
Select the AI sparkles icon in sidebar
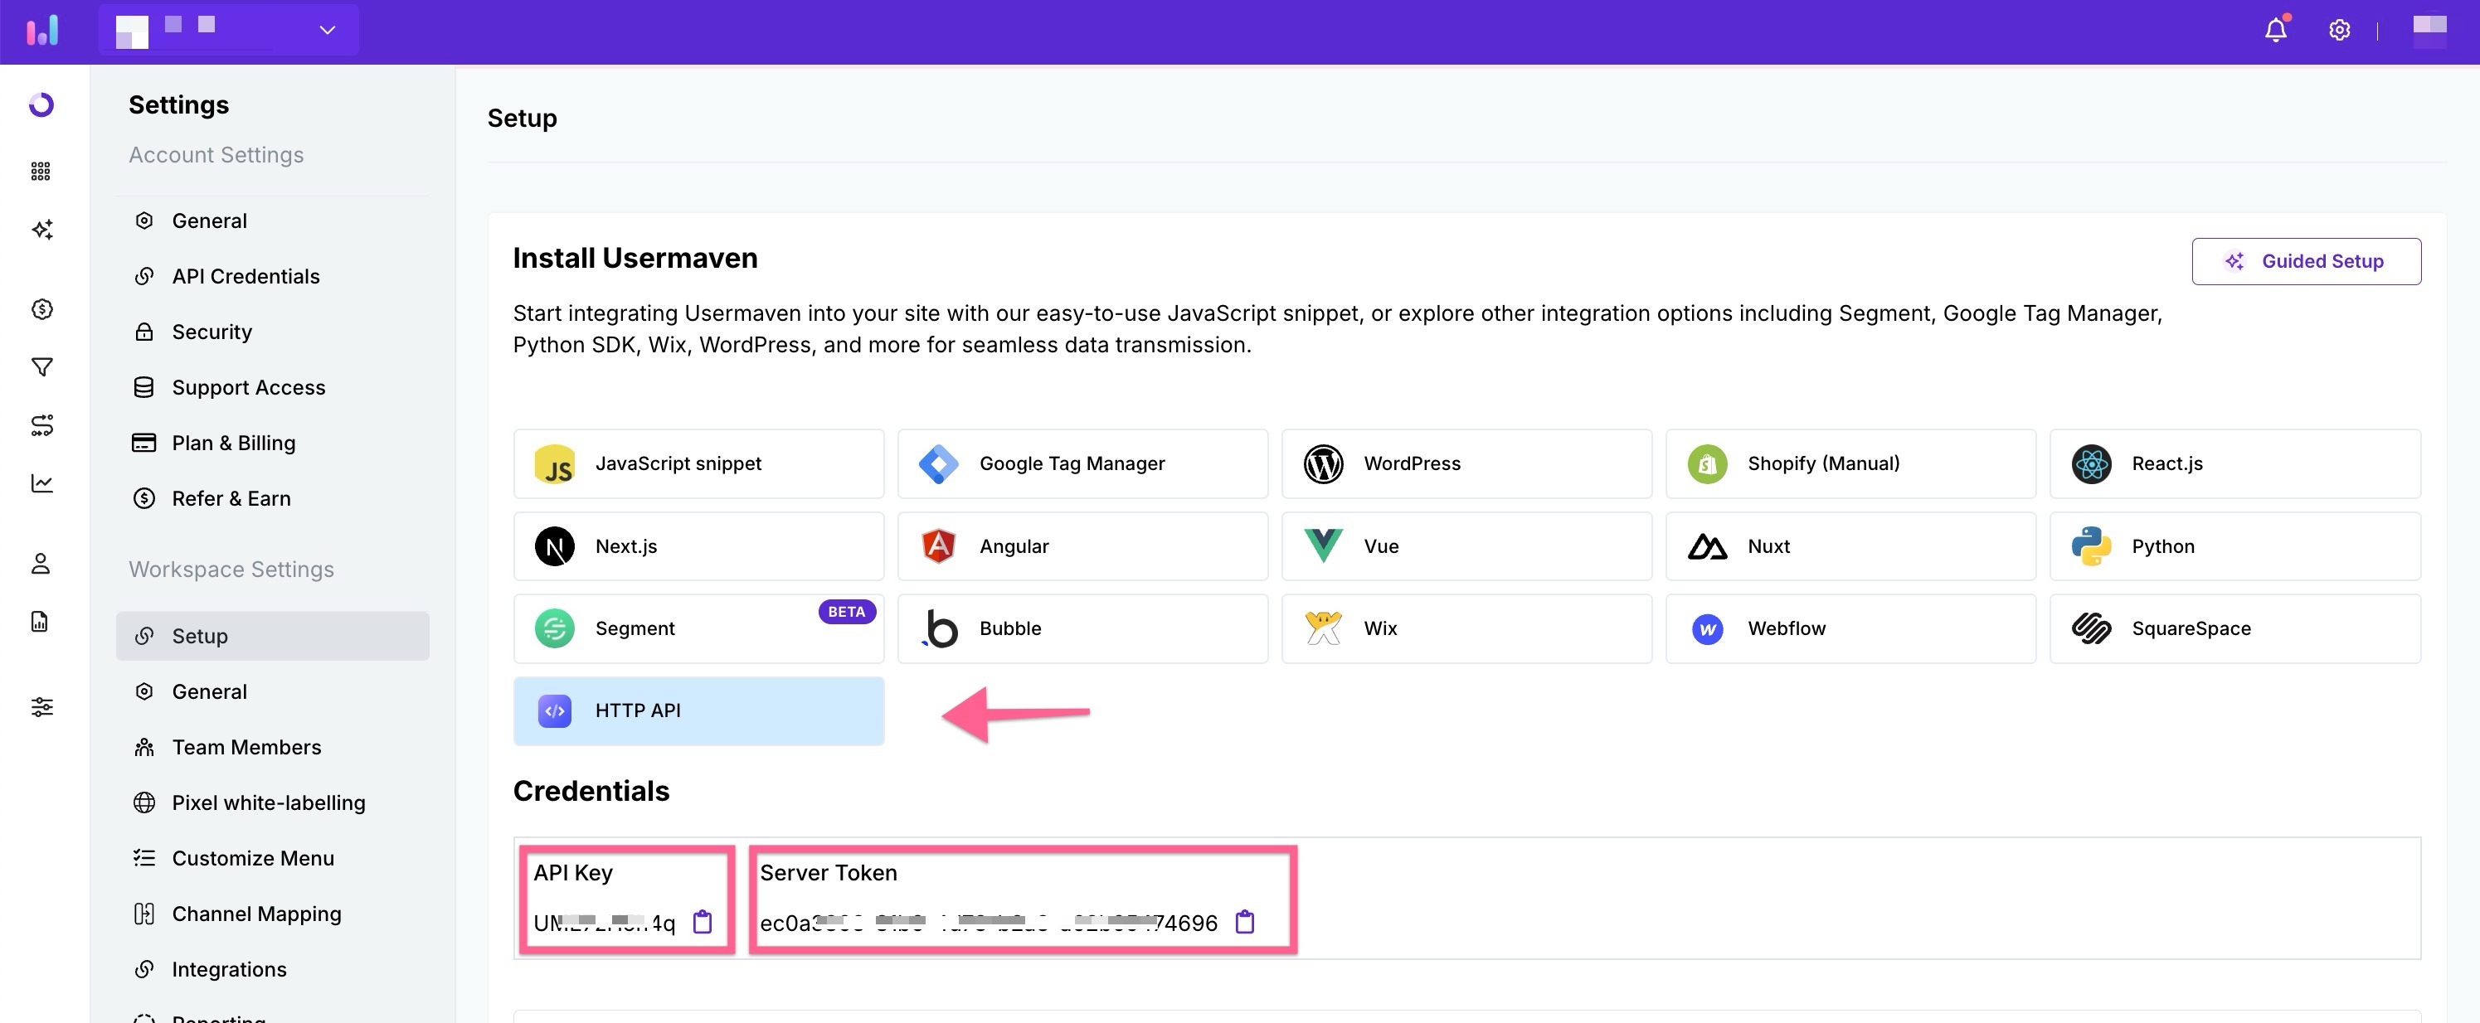pos(41,230)
